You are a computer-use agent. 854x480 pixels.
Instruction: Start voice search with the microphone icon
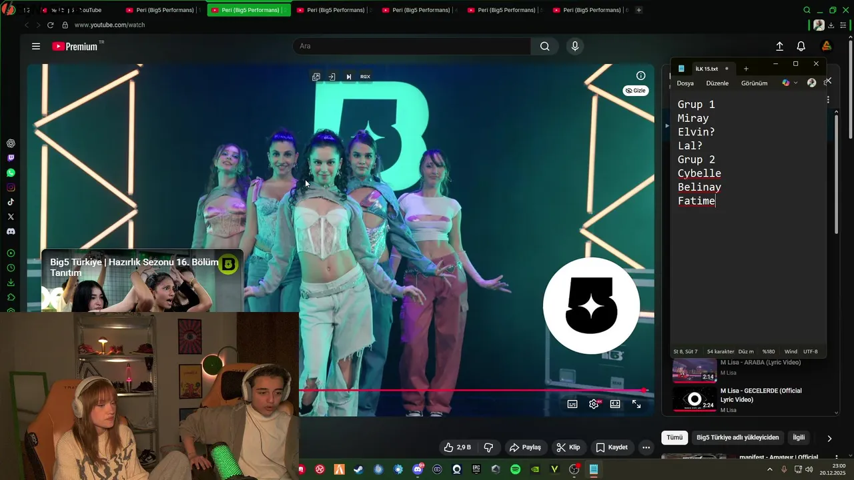(575, 46)
